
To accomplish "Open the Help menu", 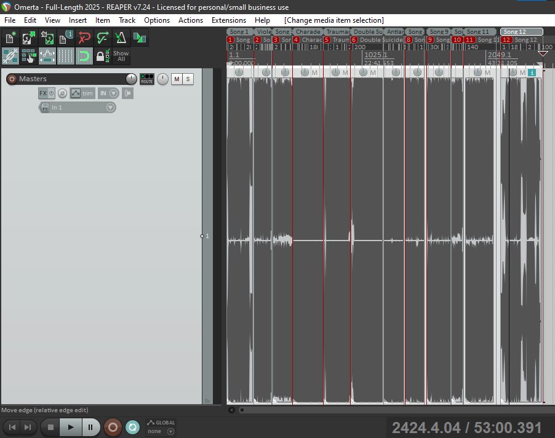I will [x=262, y=20].
